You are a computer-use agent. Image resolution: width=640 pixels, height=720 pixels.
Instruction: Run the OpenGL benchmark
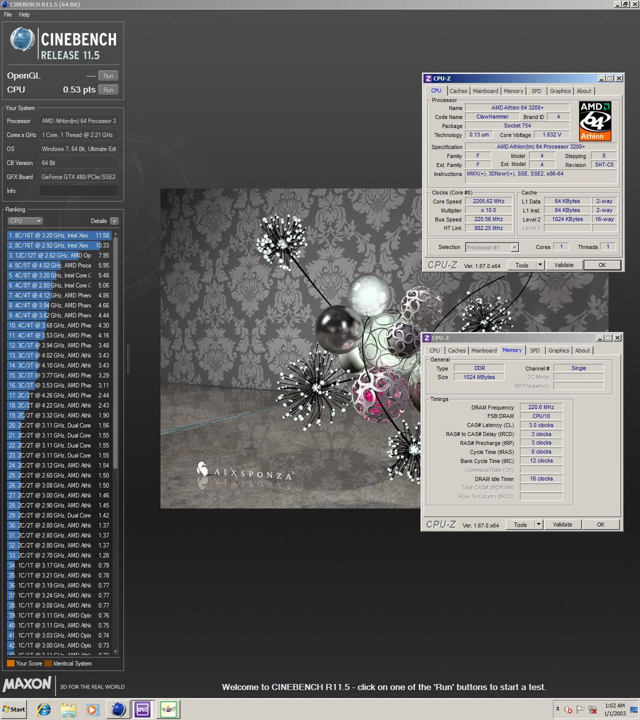coord(108,75)
